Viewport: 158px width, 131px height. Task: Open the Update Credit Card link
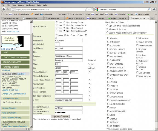[x=10, y=90]
